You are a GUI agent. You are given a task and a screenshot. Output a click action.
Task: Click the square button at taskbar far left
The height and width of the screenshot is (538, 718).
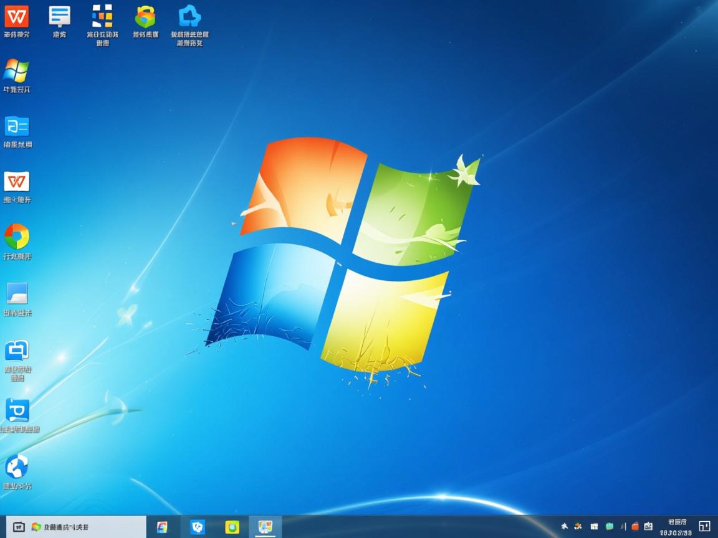(19, 527)
